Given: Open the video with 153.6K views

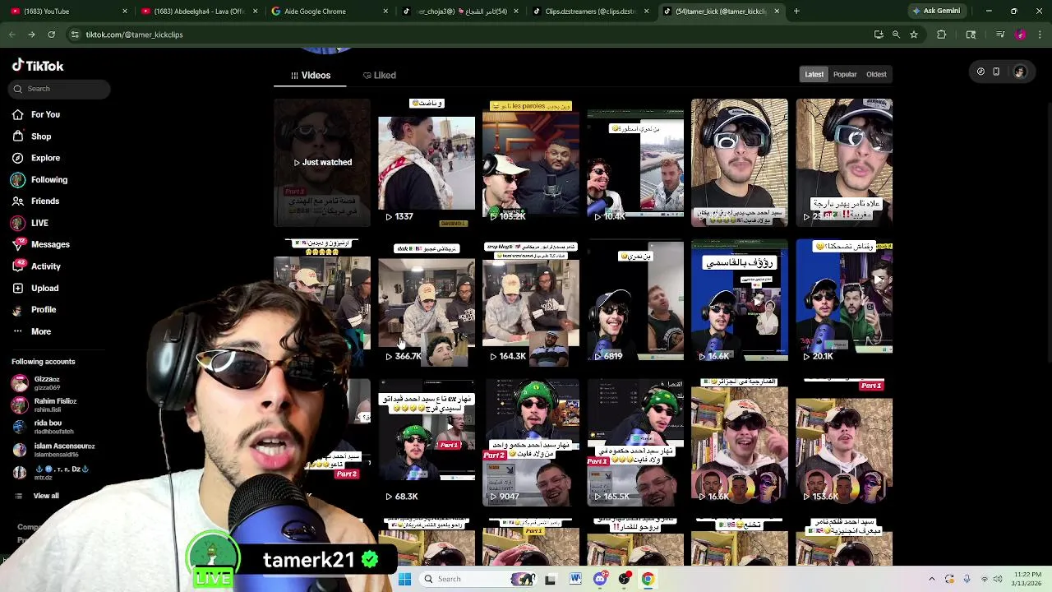Looking at the screenshot, I should (844, 442).
